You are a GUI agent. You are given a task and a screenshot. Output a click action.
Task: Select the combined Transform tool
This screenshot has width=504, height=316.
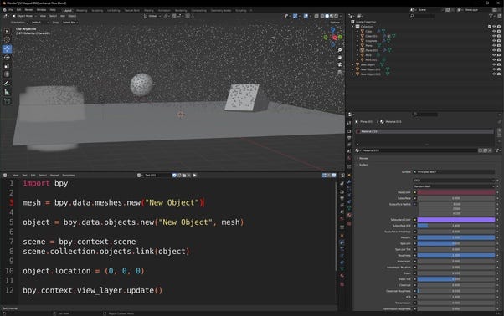point(7,74)
